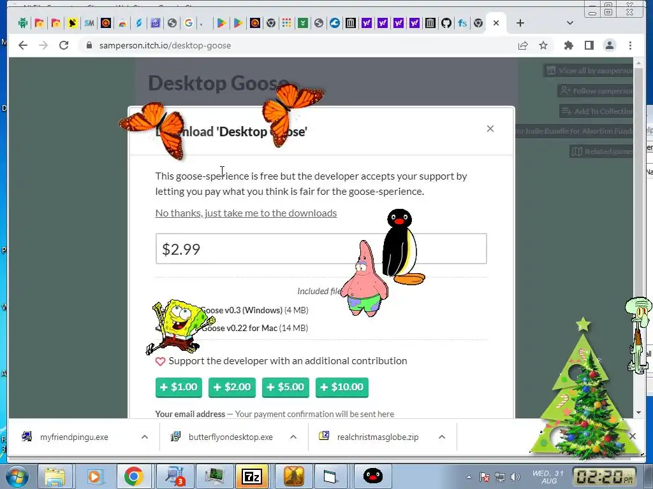Close the downloads bar

click(633, 436)
